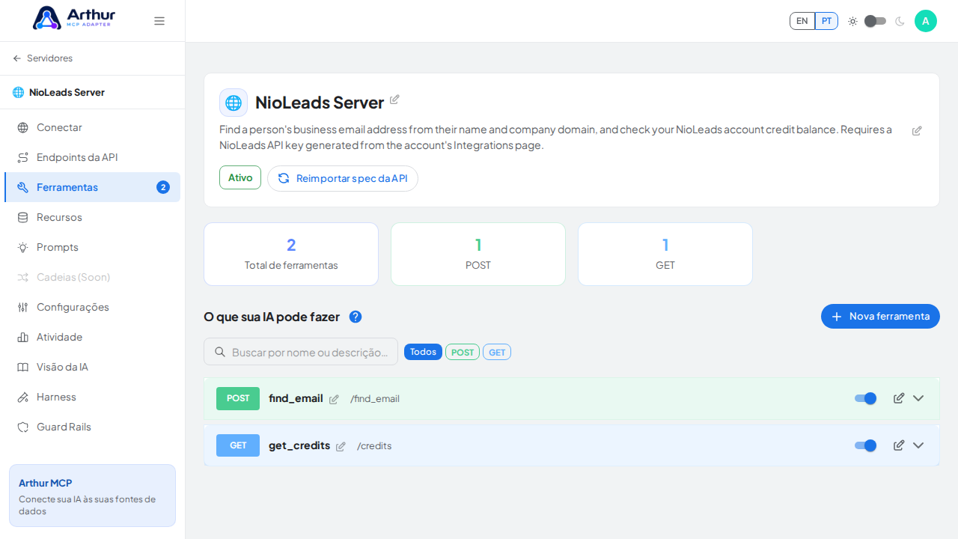Rename find_email with its small pencil icon
958x539 pixels.
coord(334,400)
